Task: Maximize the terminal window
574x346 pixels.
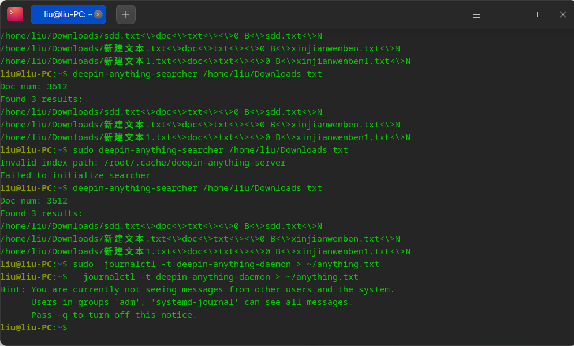Action: [534, 14]
